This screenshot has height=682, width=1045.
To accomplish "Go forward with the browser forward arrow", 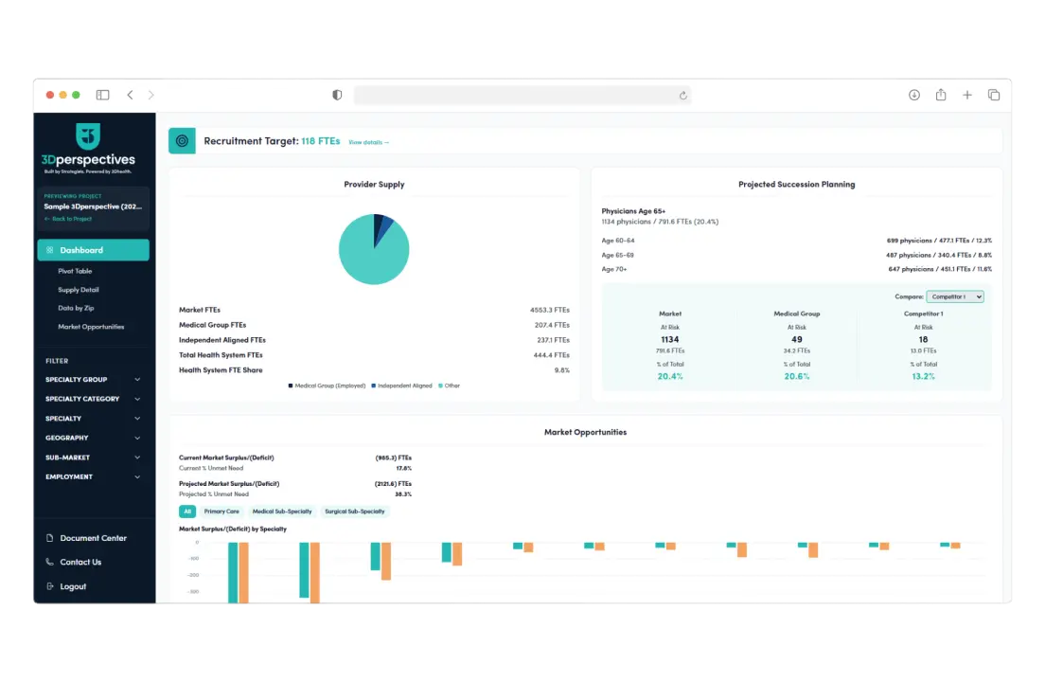I will pyautogui.click(x=151, y=95).
